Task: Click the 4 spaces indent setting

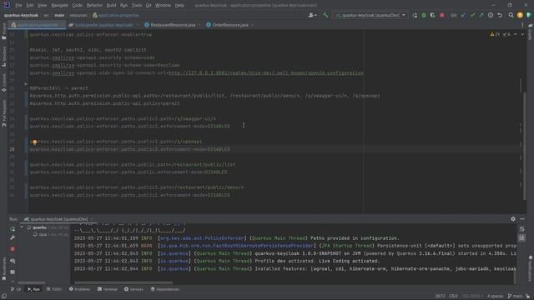Action: point(495,297)
